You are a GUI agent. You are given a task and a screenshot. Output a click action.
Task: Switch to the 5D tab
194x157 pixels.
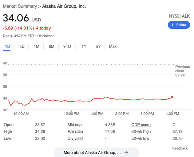pyautogui.click(x=22, y=47)
